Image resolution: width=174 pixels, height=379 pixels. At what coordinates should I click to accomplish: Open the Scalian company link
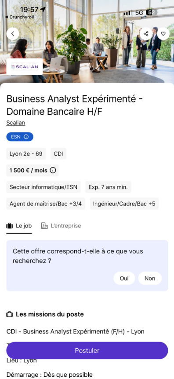[16, 123]
